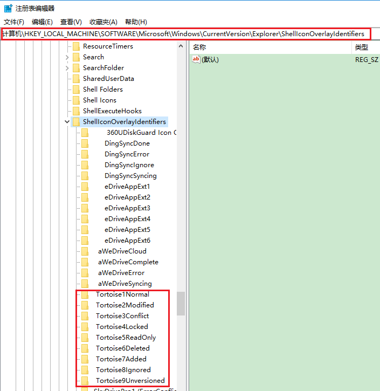
Task: Open the 帮助(H) menu
Action: [136, 22]
